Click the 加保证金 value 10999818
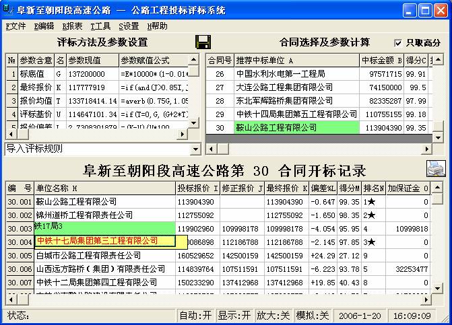This screenshot has height=325, width=452. pyautogui.click(x=408, y=229)
